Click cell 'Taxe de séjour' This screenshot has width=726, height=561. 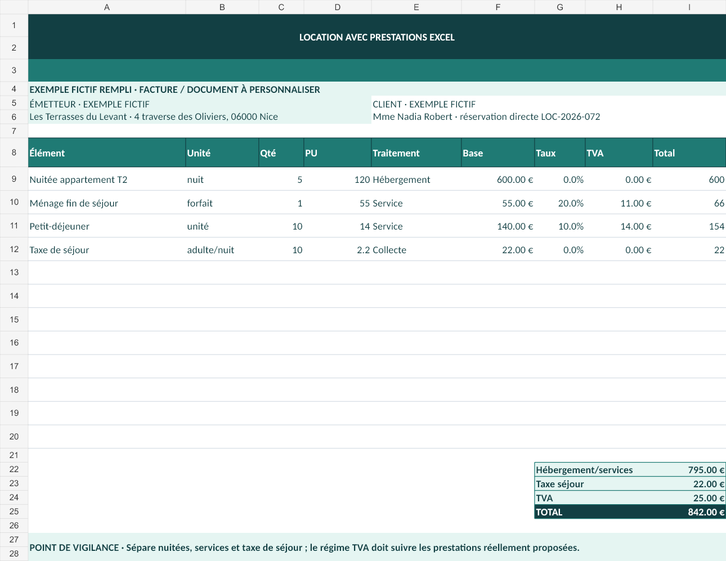(107, 249)
